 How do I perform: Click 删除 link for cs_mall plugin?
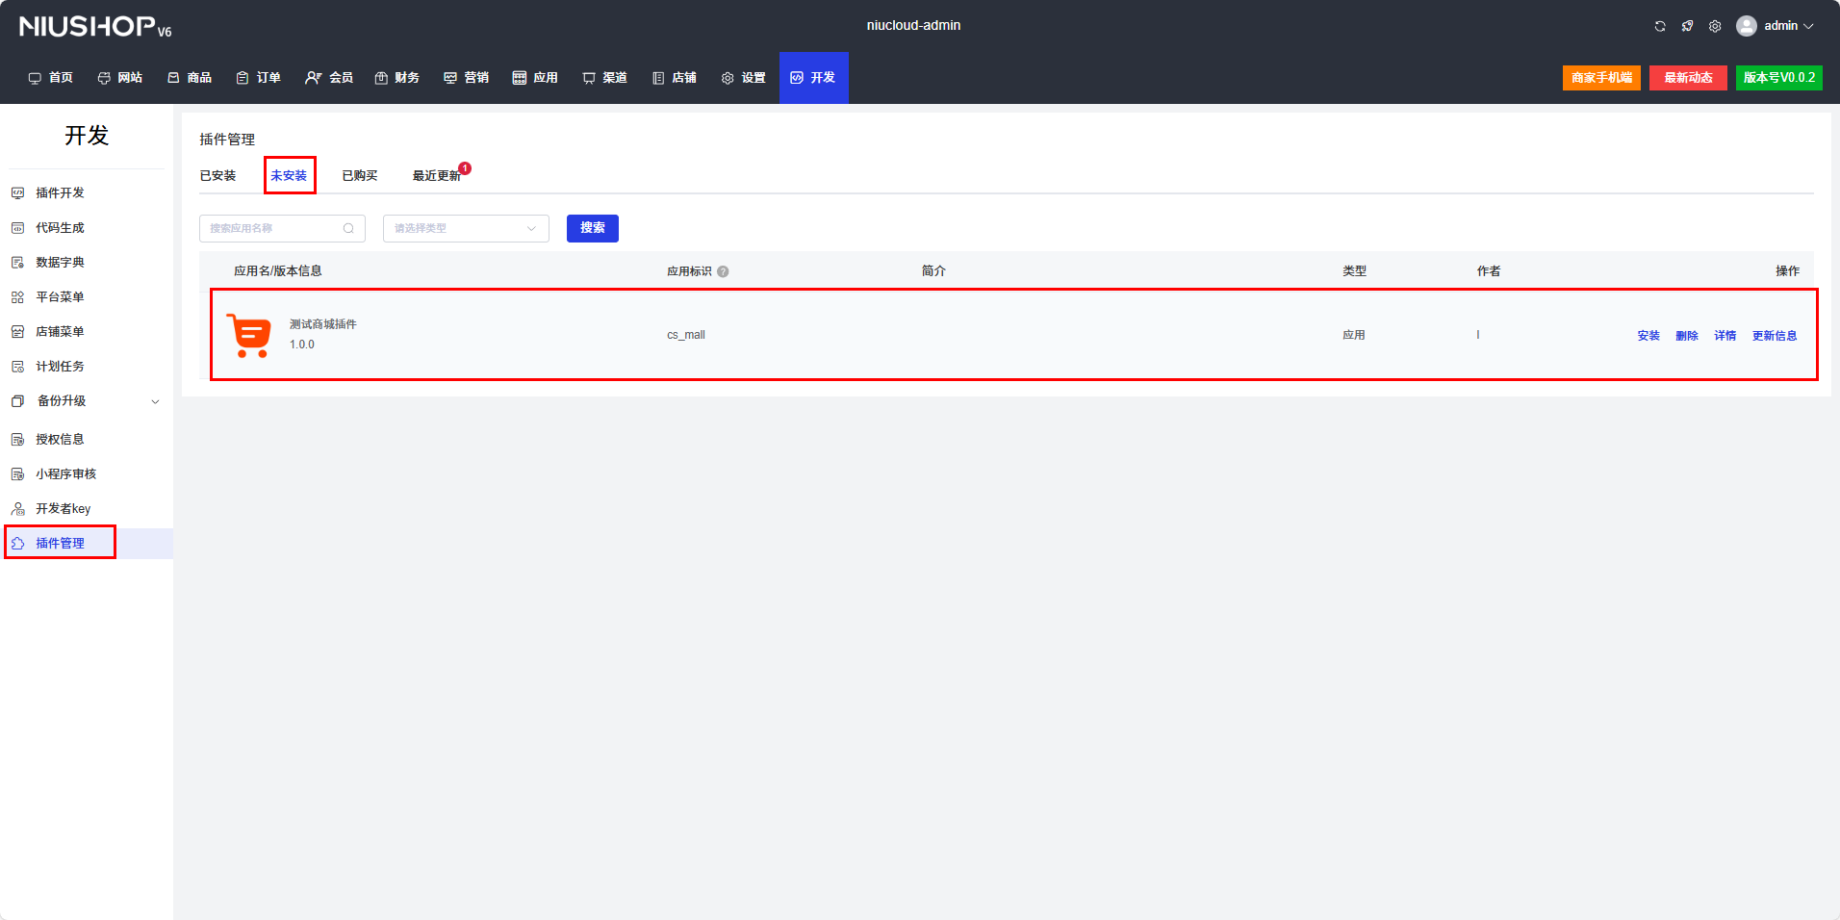(1686, 336)
